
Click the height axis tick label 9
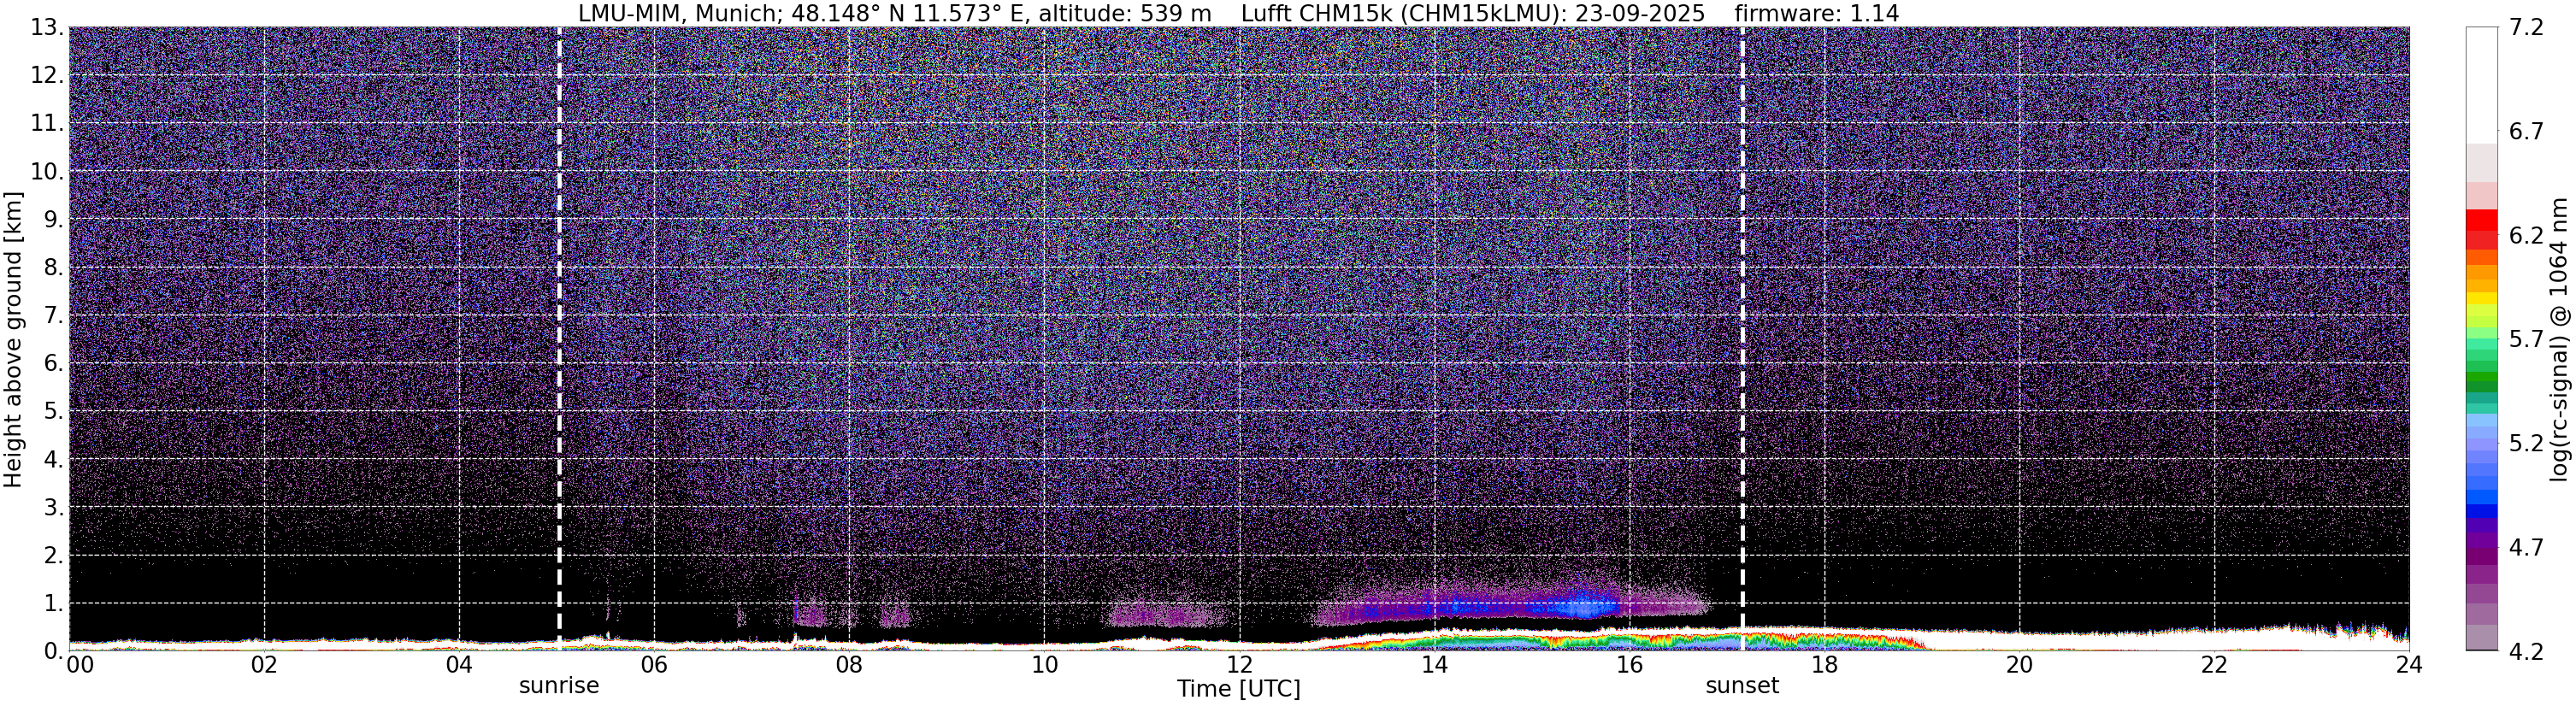pyautogui.click(x=53, y=219)
